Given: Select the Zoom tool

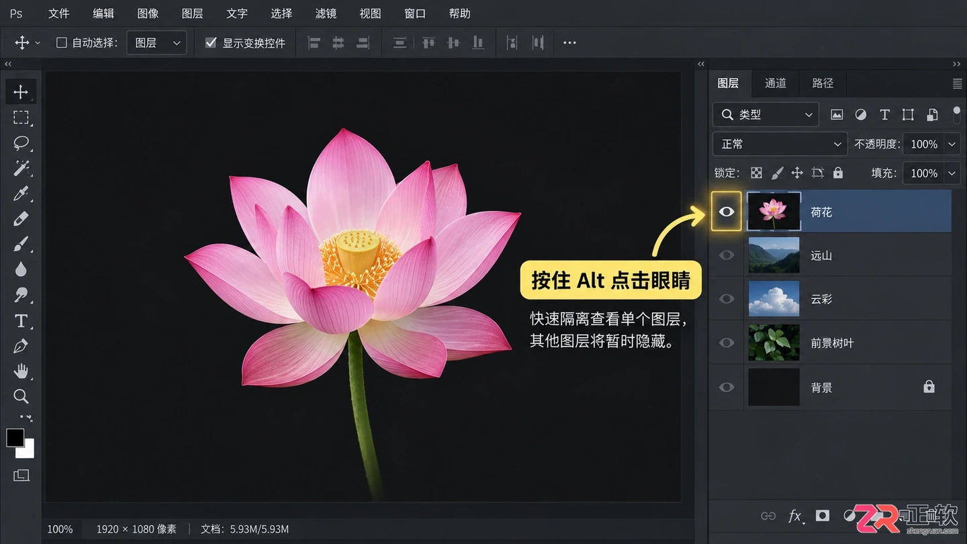Looking at the screenshot, I should click(x=21, y=396).
